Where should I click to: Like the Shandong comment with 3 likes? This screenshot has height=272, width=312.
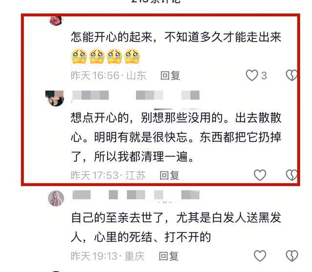252,76
